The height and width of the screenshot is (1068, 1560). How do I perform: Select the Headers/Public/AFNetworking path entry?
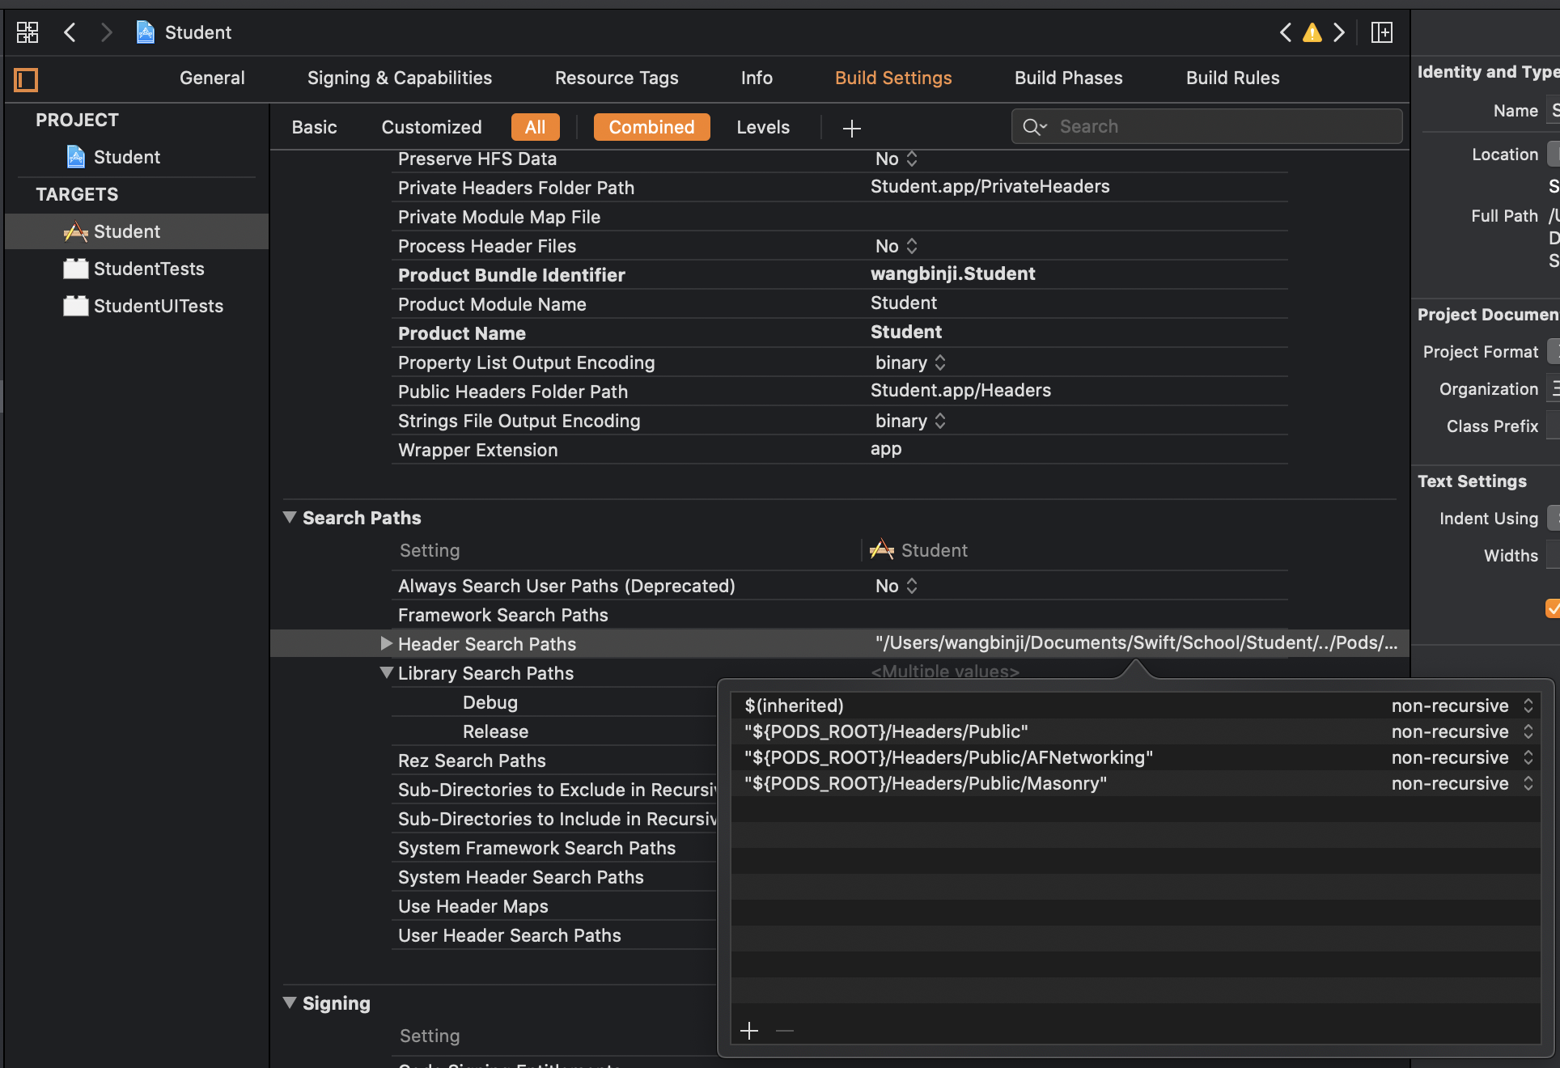coord(948,757)
